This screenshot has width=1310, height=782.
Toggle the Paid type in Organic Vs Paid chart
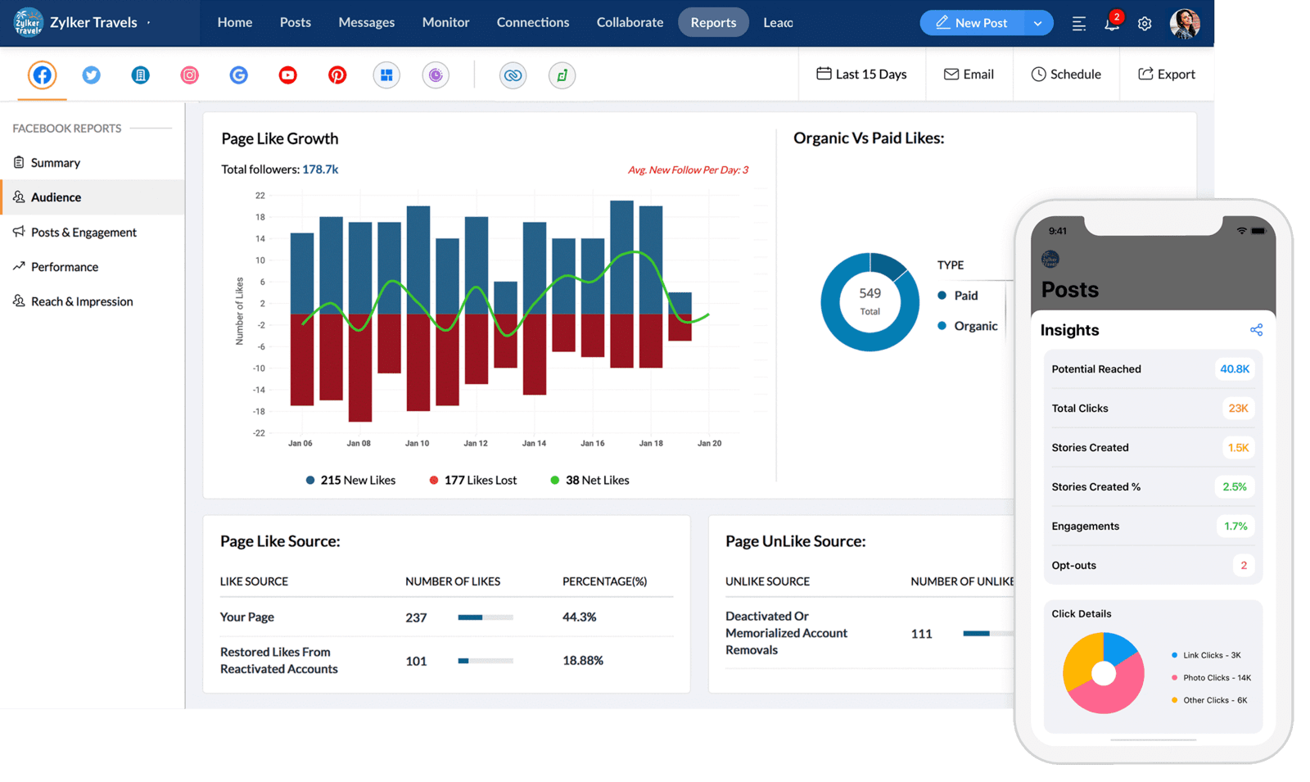[x=958, y=296]
